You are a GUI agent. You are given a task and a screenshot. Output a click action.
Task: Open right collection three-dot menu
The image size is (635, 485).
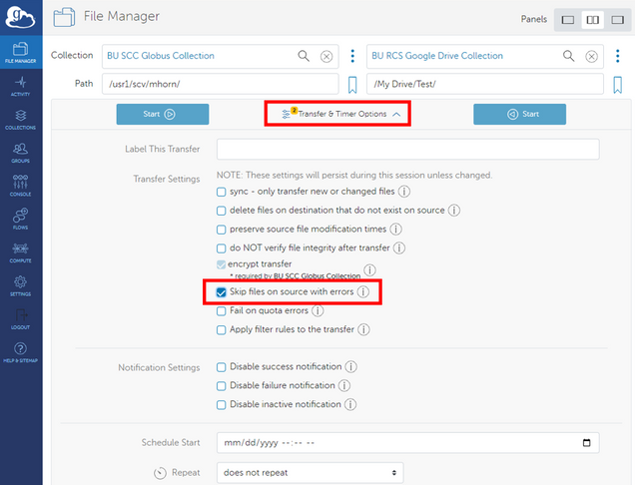coord(618,56)
